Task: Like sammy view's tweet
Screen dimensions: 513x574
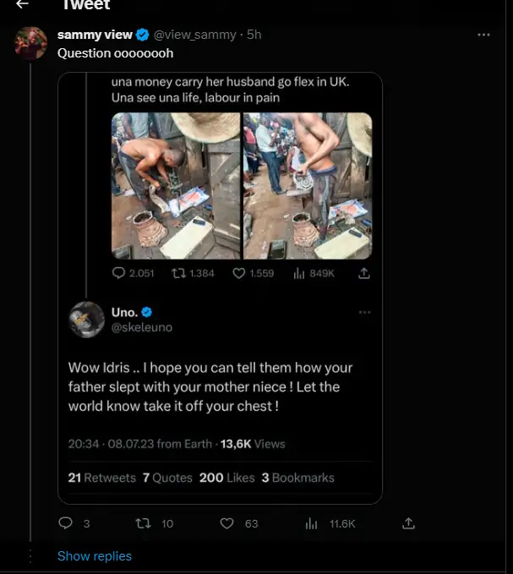Action: coord(226,523)
